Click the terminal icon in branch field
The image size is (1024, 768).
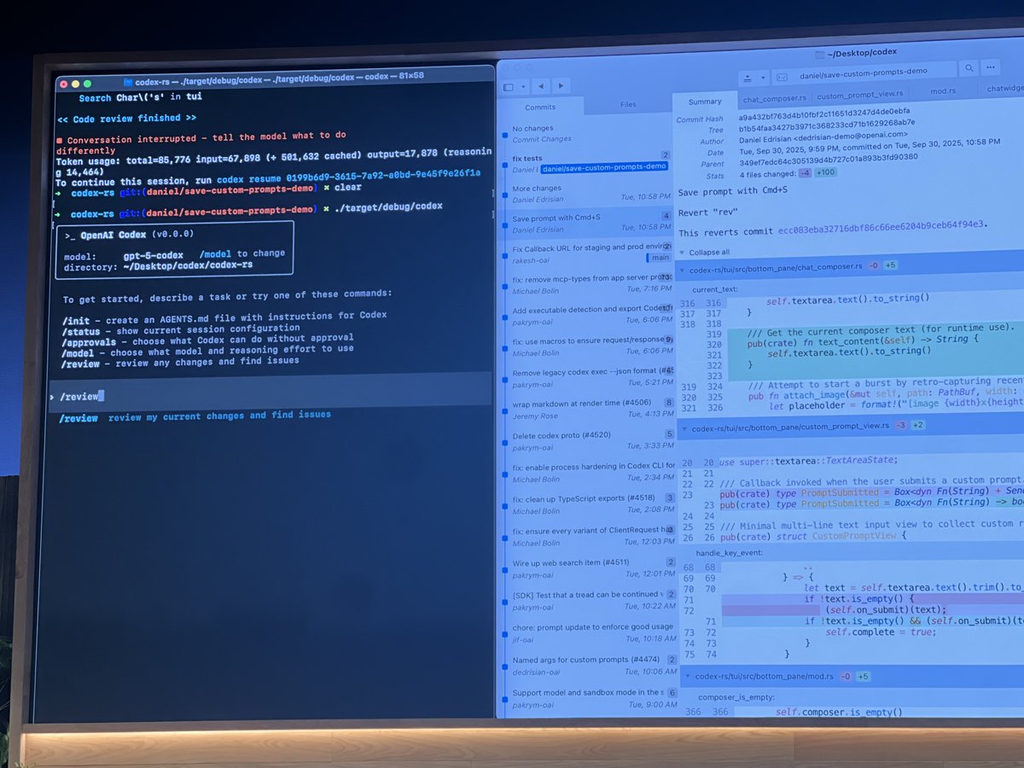coord(781,77)
